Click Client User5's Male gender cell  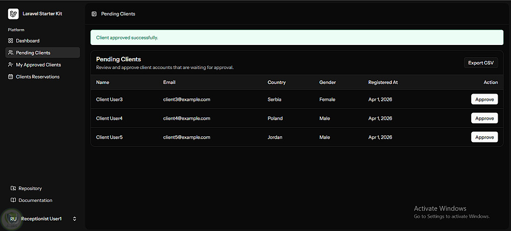point(324,137)
